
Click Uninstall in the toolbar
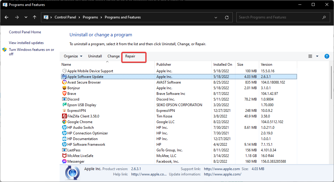pyautogui.click(x=95, y=56)
